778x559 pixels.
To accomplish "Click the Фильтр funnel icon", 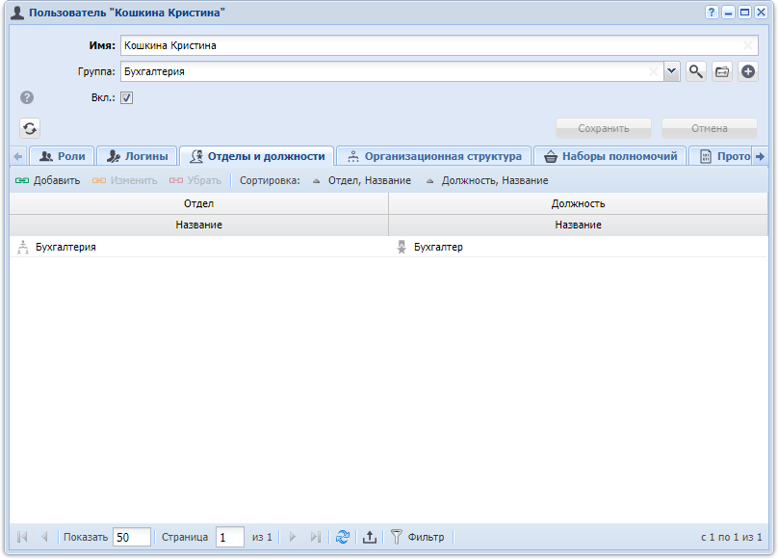I will [396, 537].
